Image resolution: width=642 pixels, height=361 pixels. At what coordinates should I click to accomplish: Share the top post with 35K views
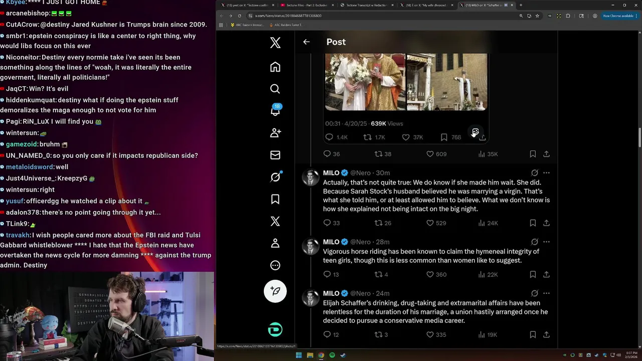546,154
